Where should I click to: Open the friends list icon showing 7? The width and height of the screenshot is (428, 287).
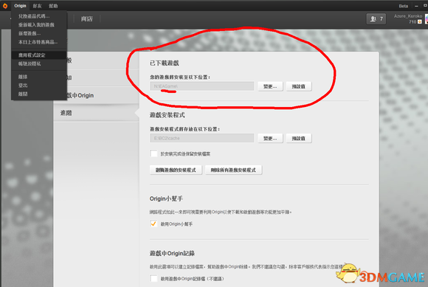[x=376, y=19]
